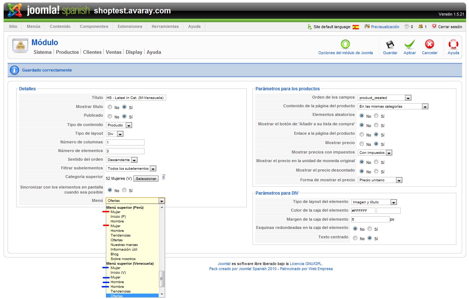
Task: Open the Forma de mostrar el precio dropdown
Action: (x=380, y=180)
